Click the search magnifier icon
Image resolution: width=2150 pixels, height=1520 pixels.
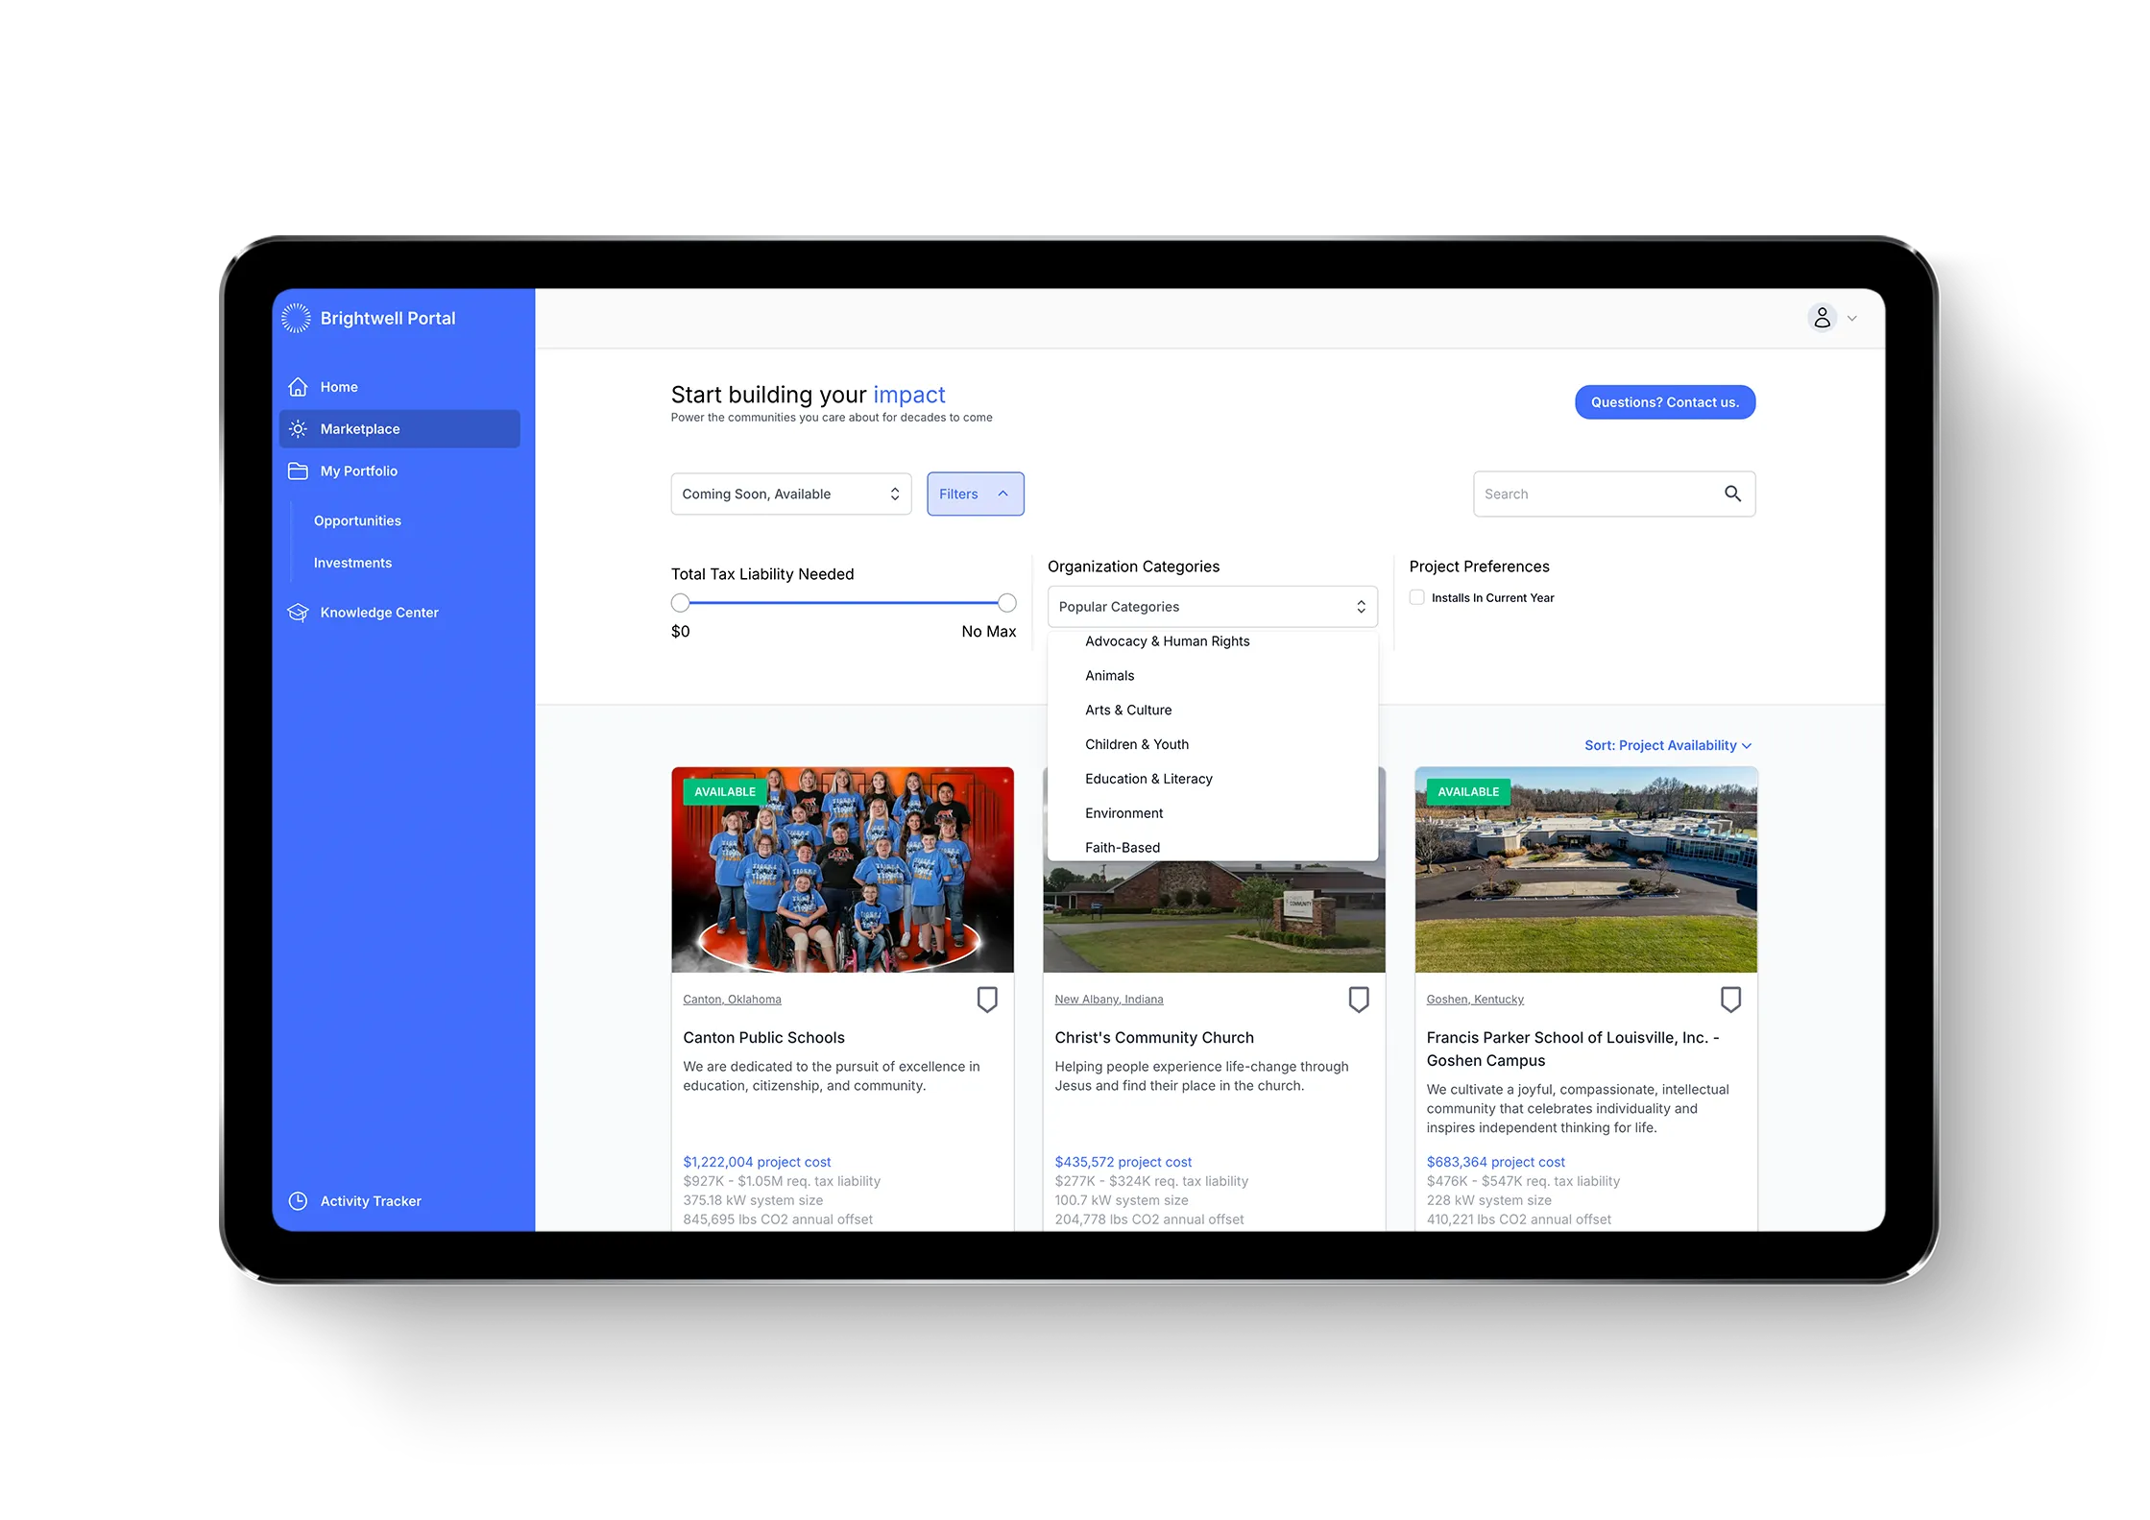coord(1732,494)
